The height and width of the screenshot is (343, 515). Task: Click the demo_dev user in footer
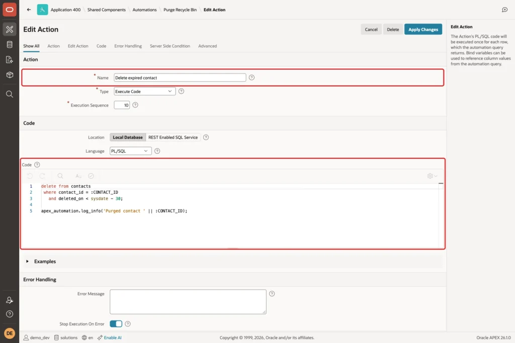coord(36,337)
